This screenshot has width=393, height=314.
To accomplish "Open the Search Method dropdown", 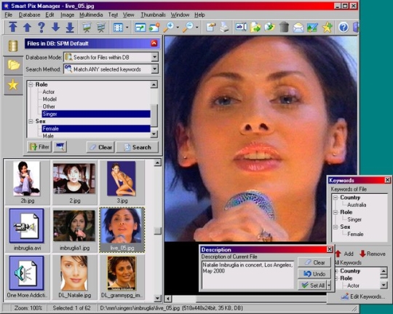I will tap(111, 69).
